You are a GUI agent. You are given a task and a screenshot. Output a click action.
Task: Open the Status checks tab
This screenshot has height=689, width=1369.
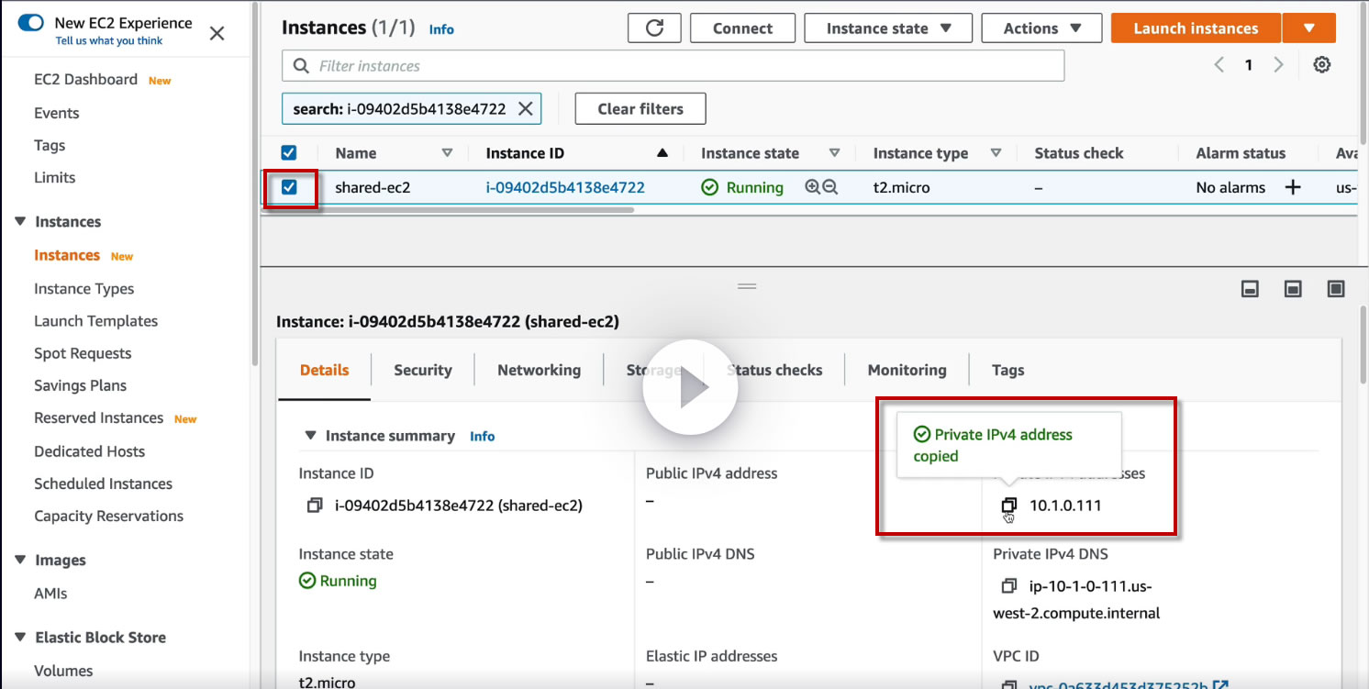click(774, 371)
